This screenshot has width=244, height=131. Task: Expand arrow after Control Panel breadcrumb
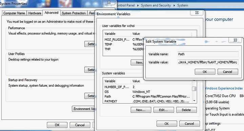pyautogui.click(x=138, y=5)
